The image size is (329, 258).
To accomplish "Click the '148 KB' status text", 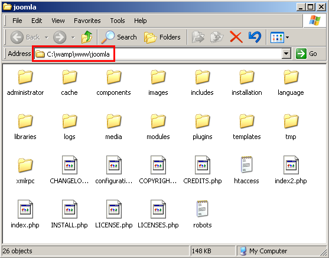I will coord(201,251).
